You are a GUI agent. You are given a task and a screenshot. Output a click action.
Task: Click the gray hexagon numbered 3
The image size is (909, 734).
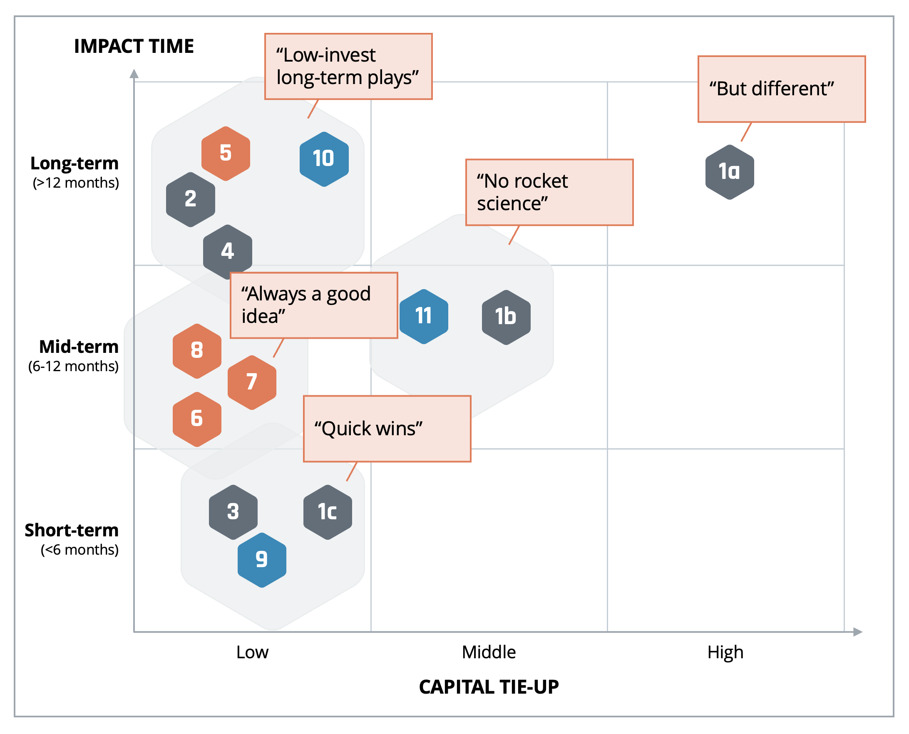click(233, 513)
